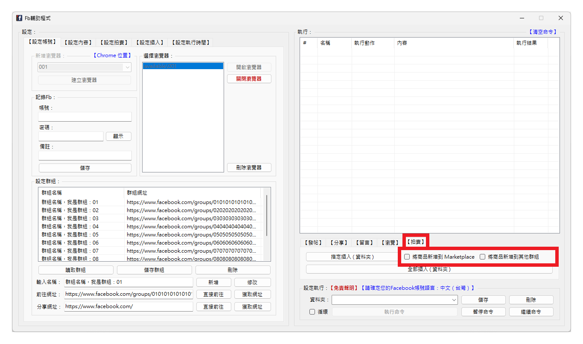Click the 建立瀏覽器 button
This screenshot has height=344, width=583.
[x=85, y=80]
